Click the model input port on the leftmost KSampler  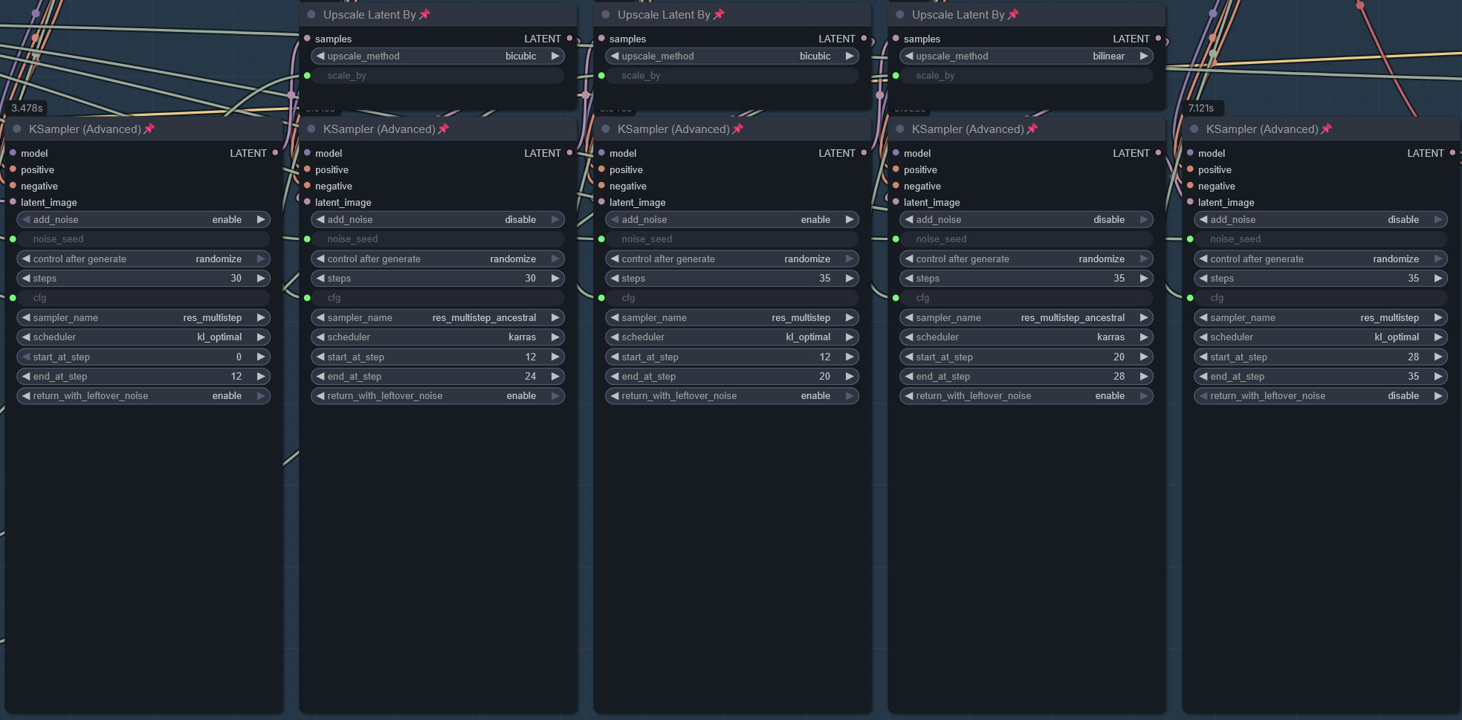pos(13,153)
